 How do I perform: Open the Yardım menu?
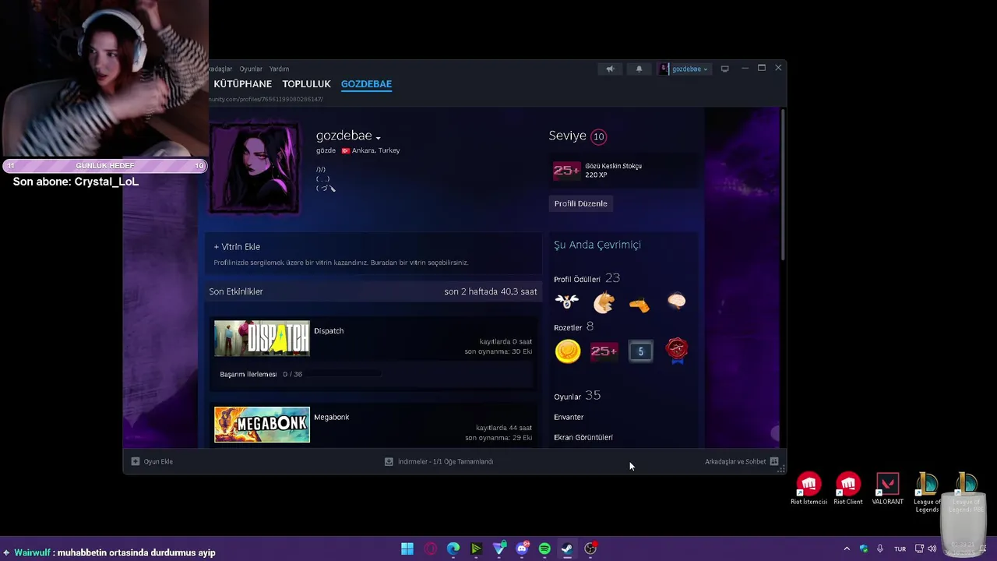279,69
